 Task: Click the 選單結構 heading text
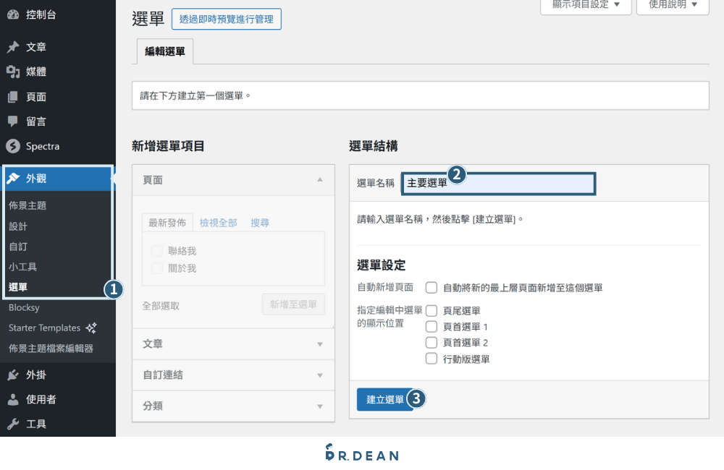(x=373, y=146)
